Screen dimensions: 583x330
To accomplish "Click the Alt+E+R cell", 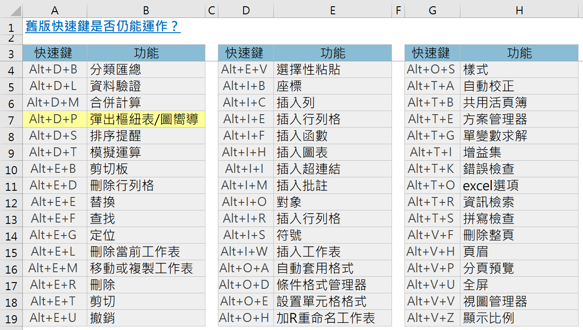I will [55, 285].
